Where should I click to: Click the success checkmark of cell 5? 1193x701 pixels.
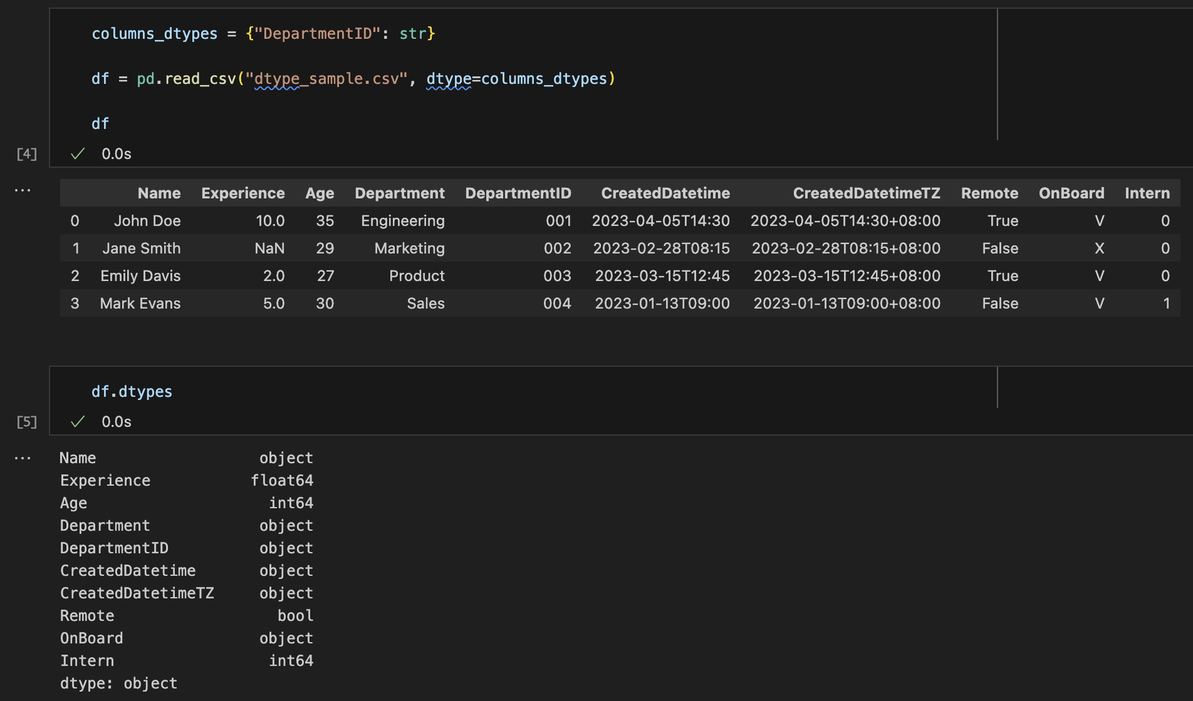click(x=78, y=422)
